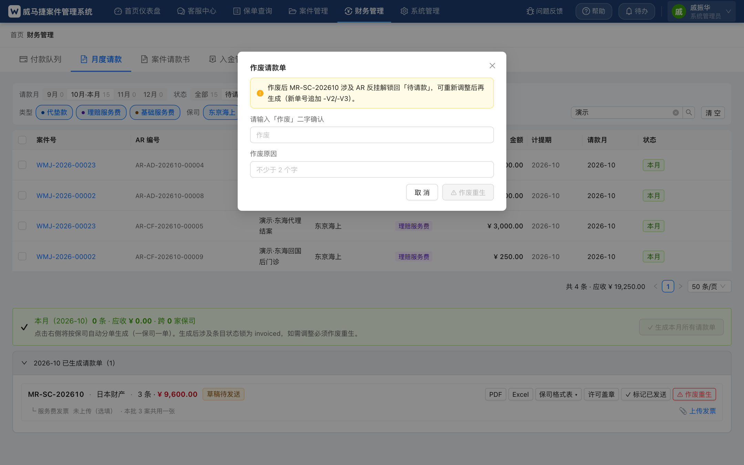Switch to the 月度请款 tab
The width and height of the screenshot is (744, 465).
click(101, 59)
